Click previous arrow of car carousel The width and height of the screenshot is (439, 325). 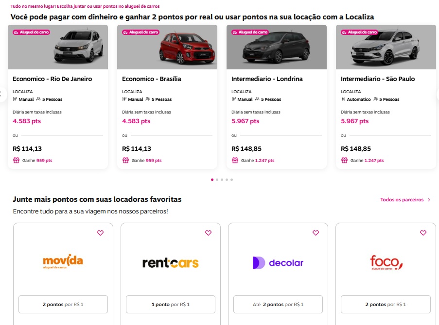(x=1, y=94)
